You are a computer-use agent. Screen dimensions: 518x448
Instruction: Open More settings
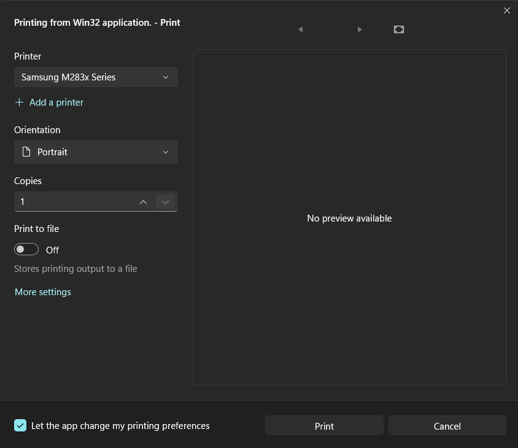[x=43, y=292]
